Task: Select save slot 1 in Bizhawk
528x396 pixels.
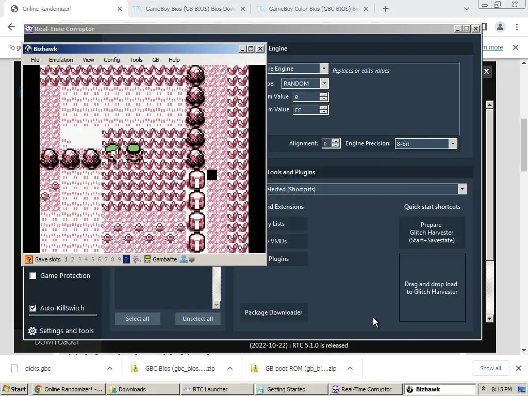Action: point(66,259)
